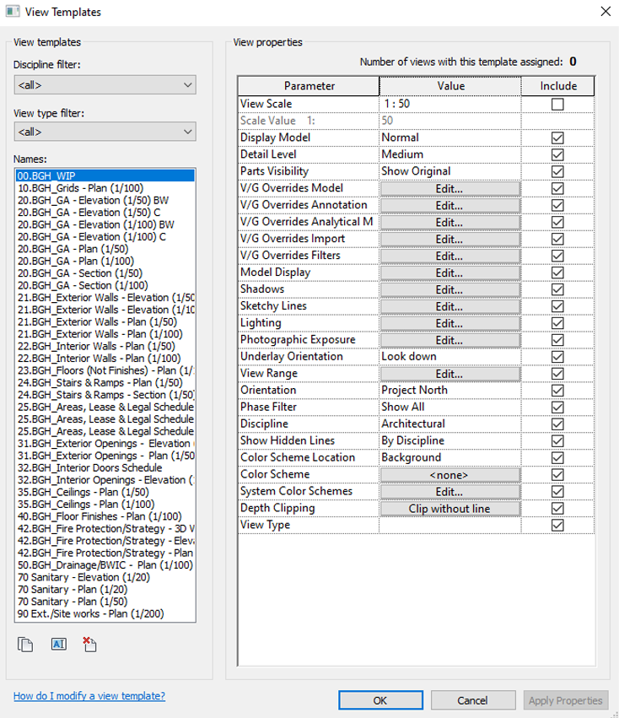Toggle the Phase Filter include checkbox
619x718 pixels.
[557, 408]
